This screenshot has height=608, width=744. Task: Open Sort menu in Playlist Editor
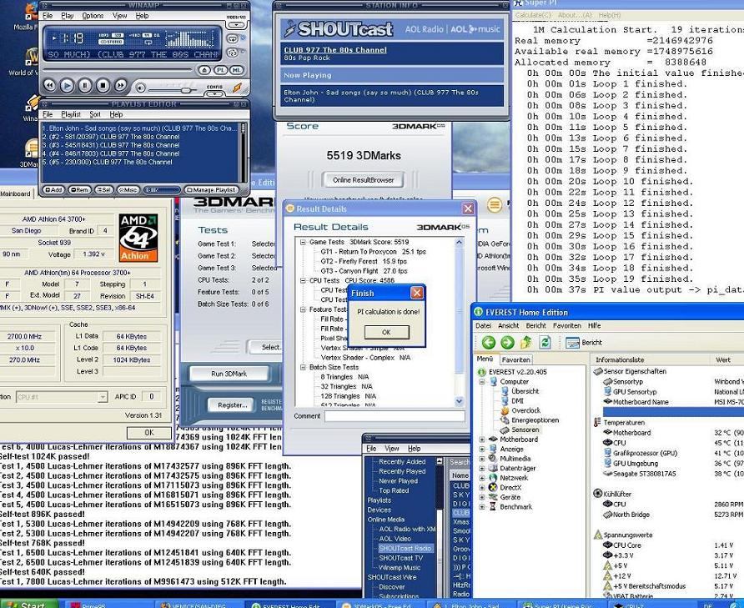95,114
